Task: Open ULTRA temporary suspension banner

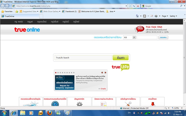Action: tap(65, 82)
